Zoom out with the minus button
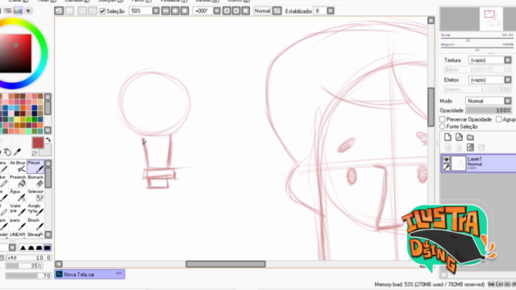 tap(165, 10)
